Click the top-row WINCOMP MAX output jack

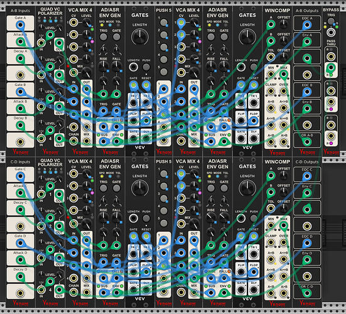[x=284, y=74]
